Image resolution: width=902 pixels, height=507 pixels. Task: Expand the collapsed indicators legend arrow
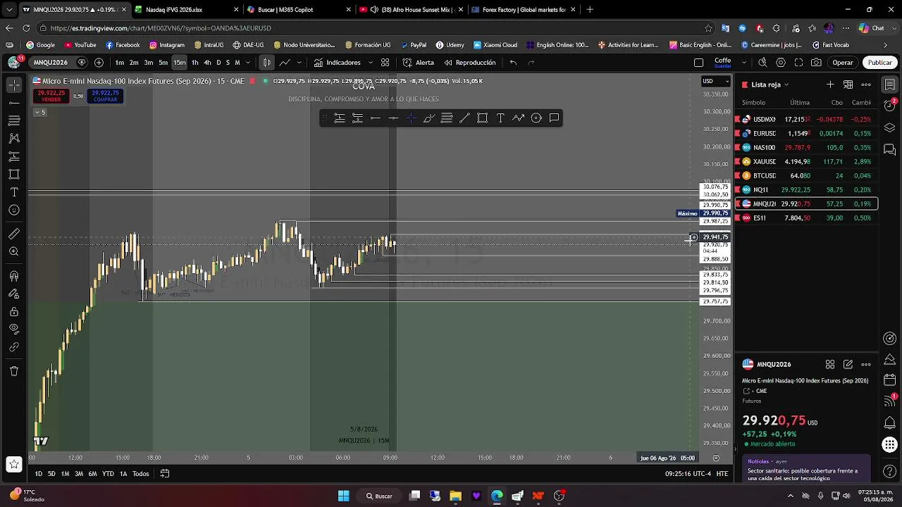click(40, 113)
